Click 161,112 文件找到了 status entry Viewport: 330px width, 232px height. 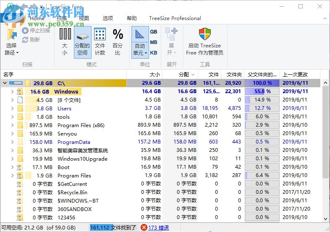click(113, 227)
